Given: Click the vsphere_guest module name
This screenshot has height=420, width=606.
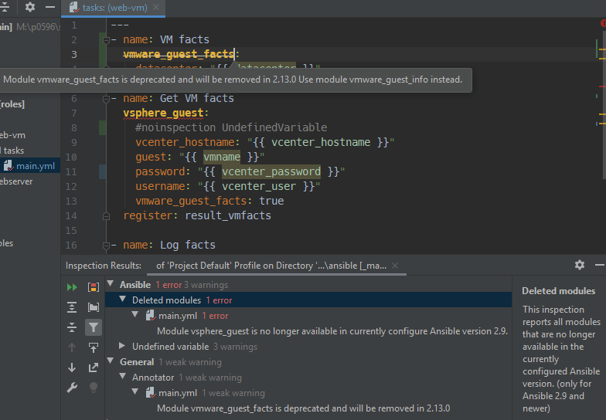Looking at the screenshot, I should 163,113.
